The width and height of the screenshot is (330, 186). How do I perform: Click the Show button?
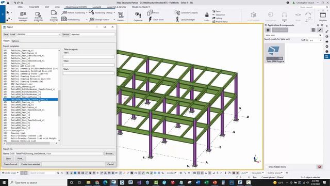tap(8, 159)
